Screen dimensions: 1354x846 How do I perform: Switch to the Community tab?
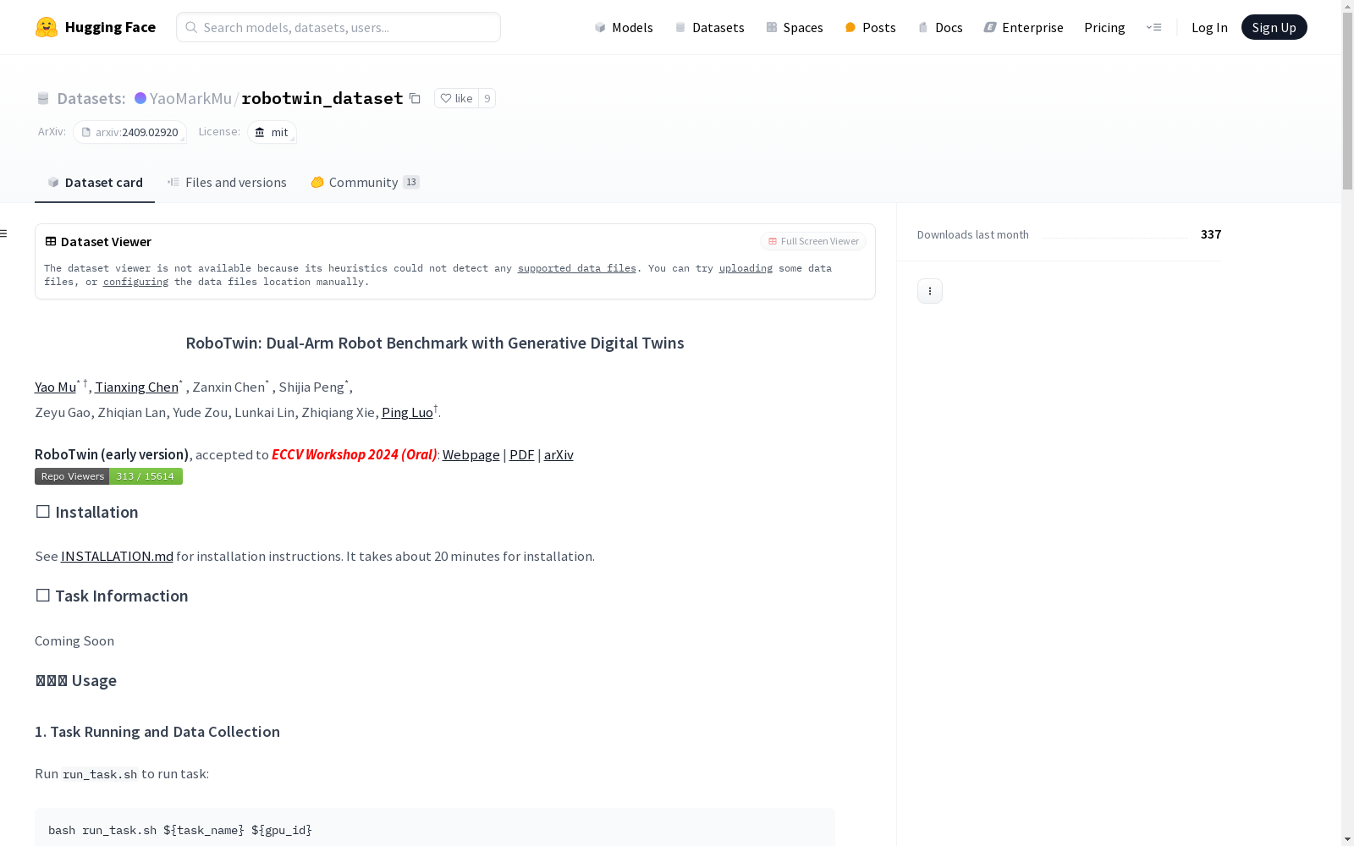(x=365, y=182)
